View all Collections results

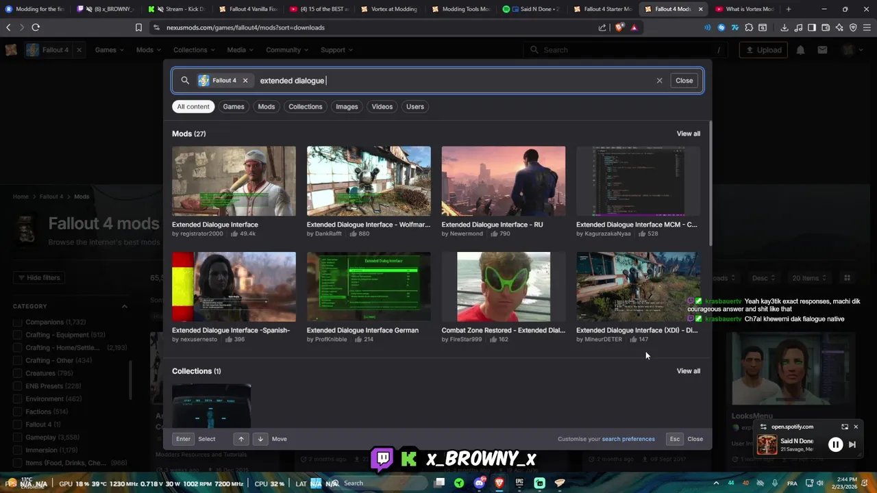(689, 371)
